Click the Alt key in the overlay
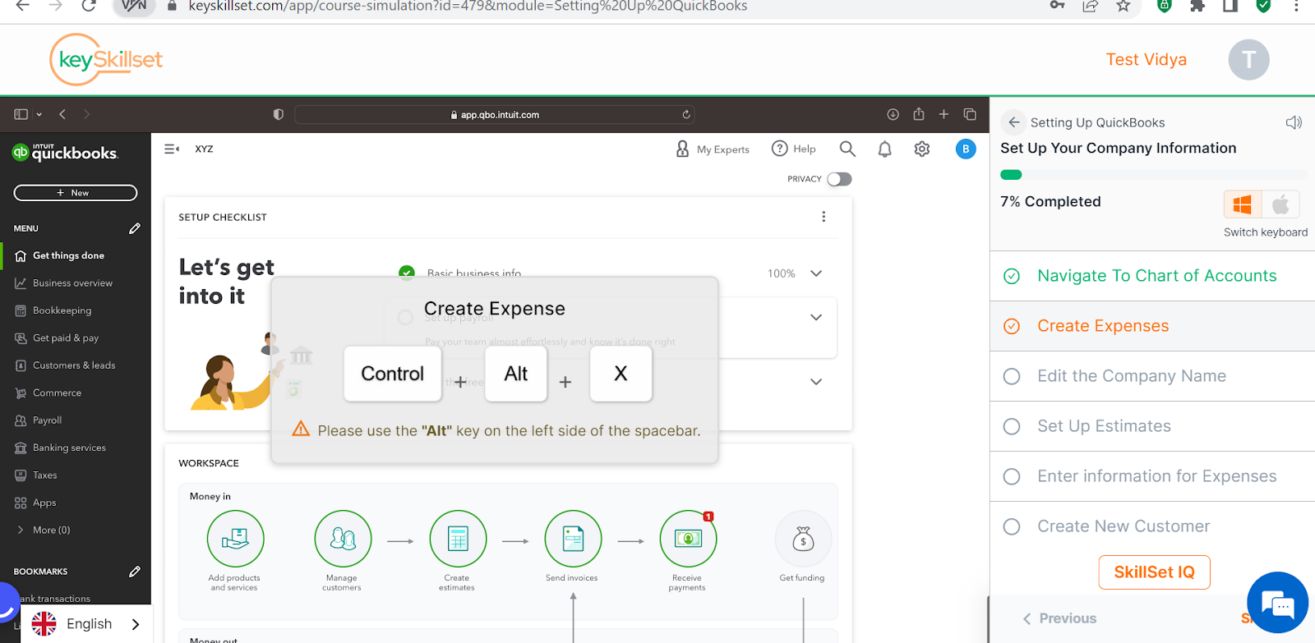1315x643 pixels. [x=515, y=374]
